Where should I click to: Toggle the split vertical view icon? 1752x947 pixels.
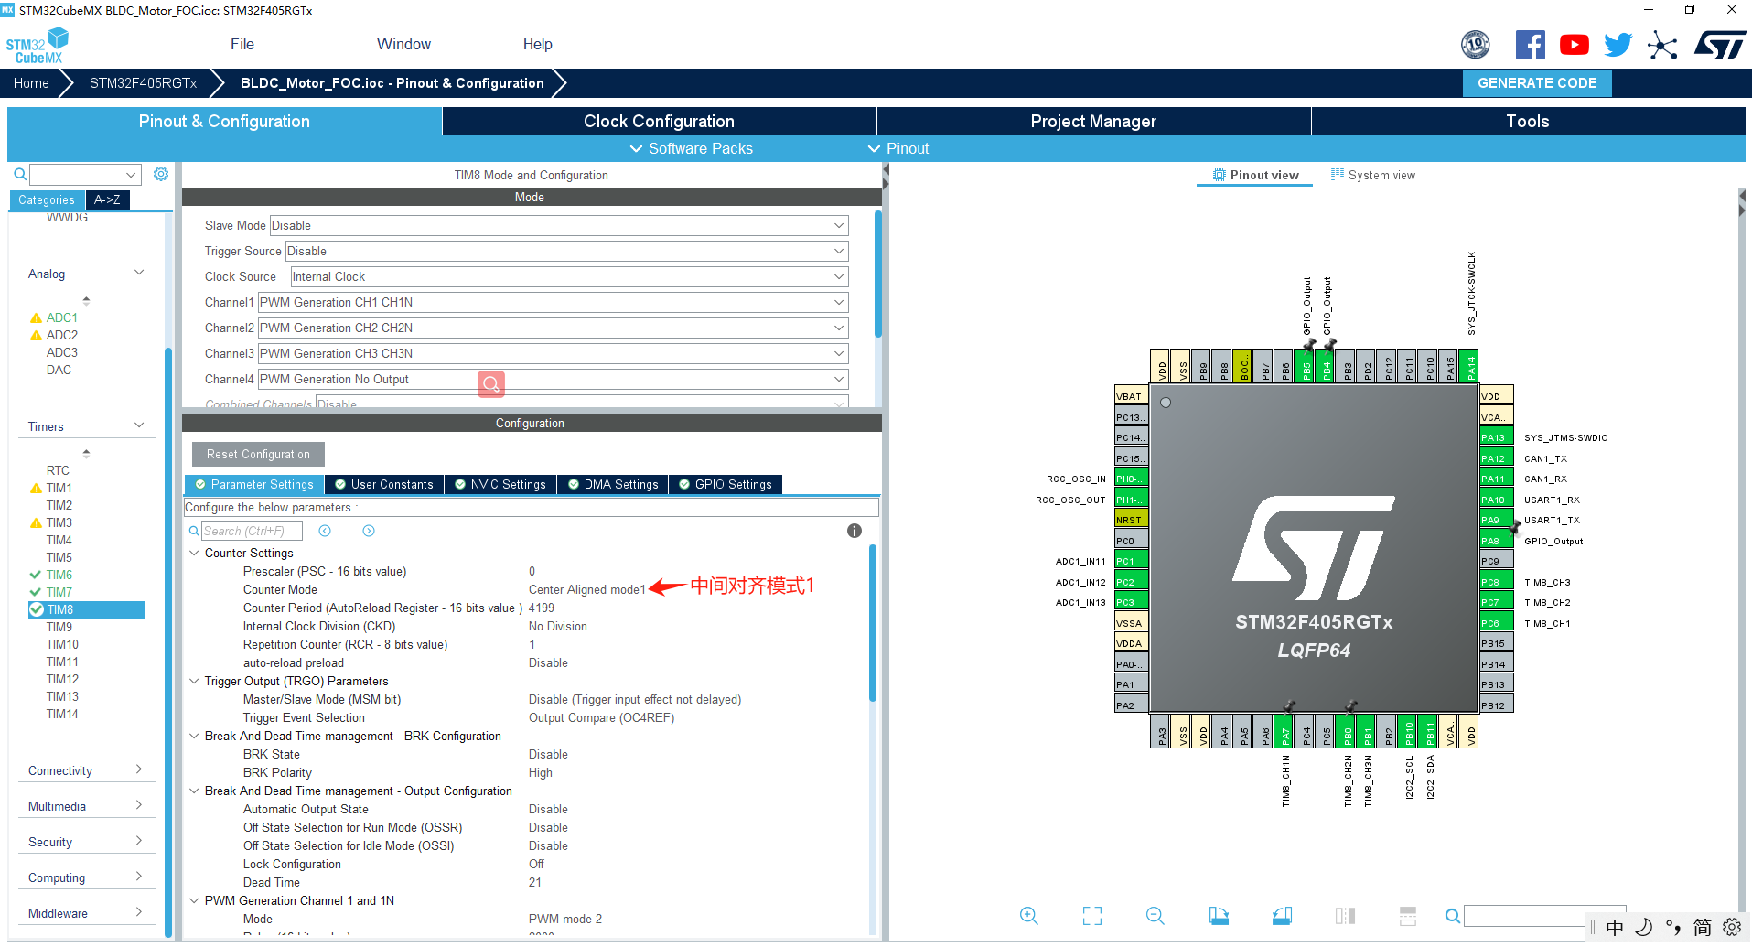(x=1345, y=916)
